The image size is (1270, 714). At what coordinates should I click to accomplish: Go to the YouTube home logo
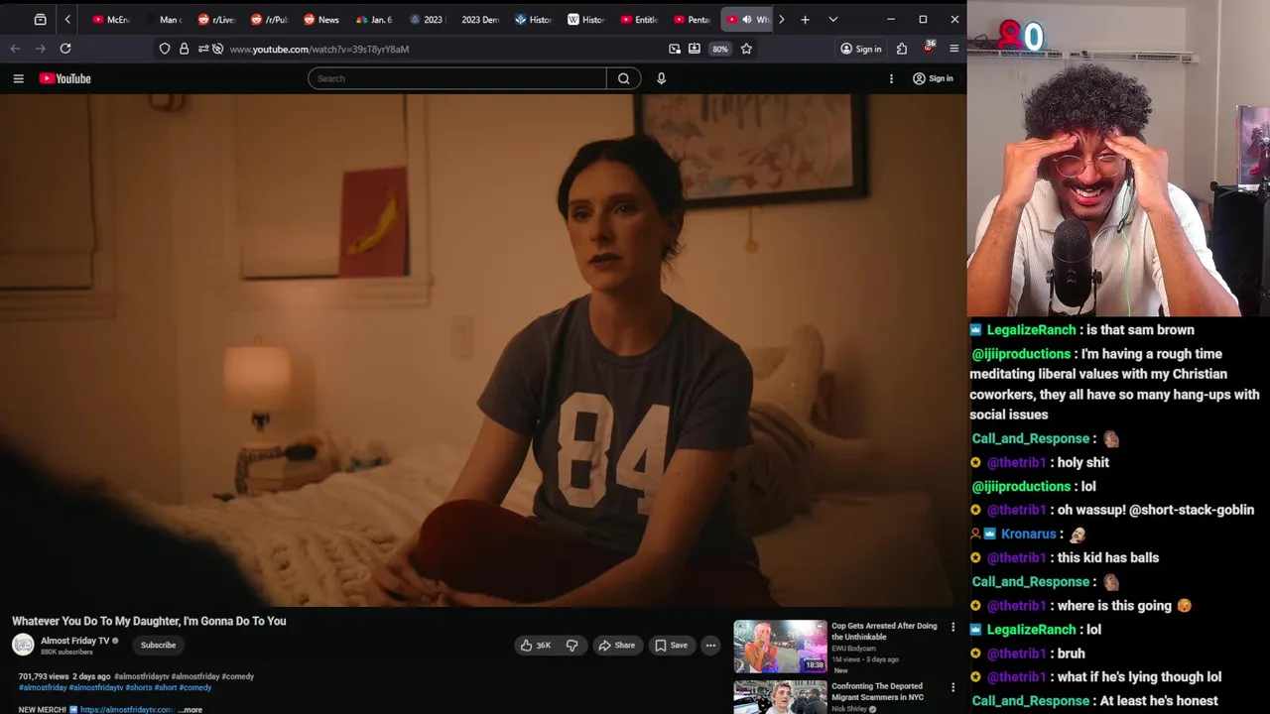point(65,78)
